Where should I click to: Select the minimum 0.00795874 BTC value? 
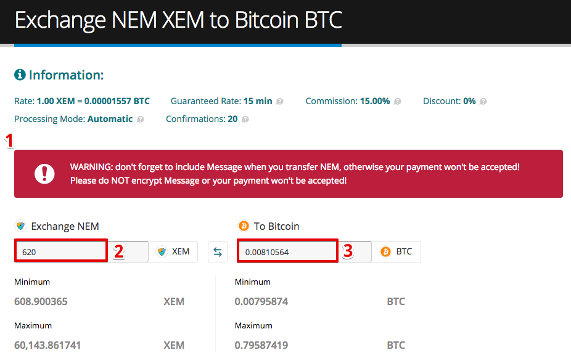point(261,301)
